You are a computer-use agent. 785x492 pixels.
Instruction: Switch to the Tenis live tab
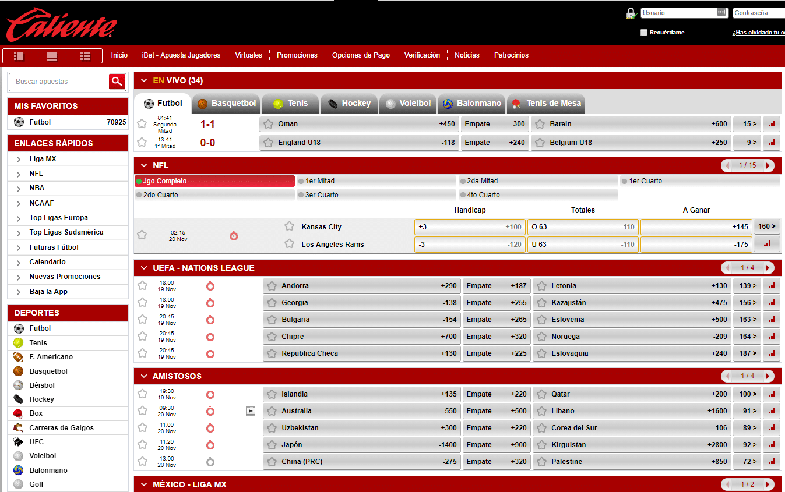click(x=290, y=104)
